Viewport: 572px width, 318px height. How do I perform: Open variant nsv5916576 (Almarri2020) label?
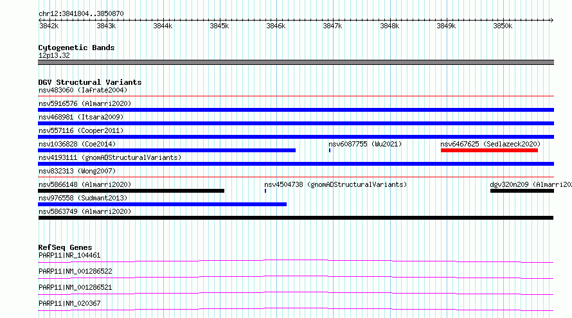click(x=85, y=103)
